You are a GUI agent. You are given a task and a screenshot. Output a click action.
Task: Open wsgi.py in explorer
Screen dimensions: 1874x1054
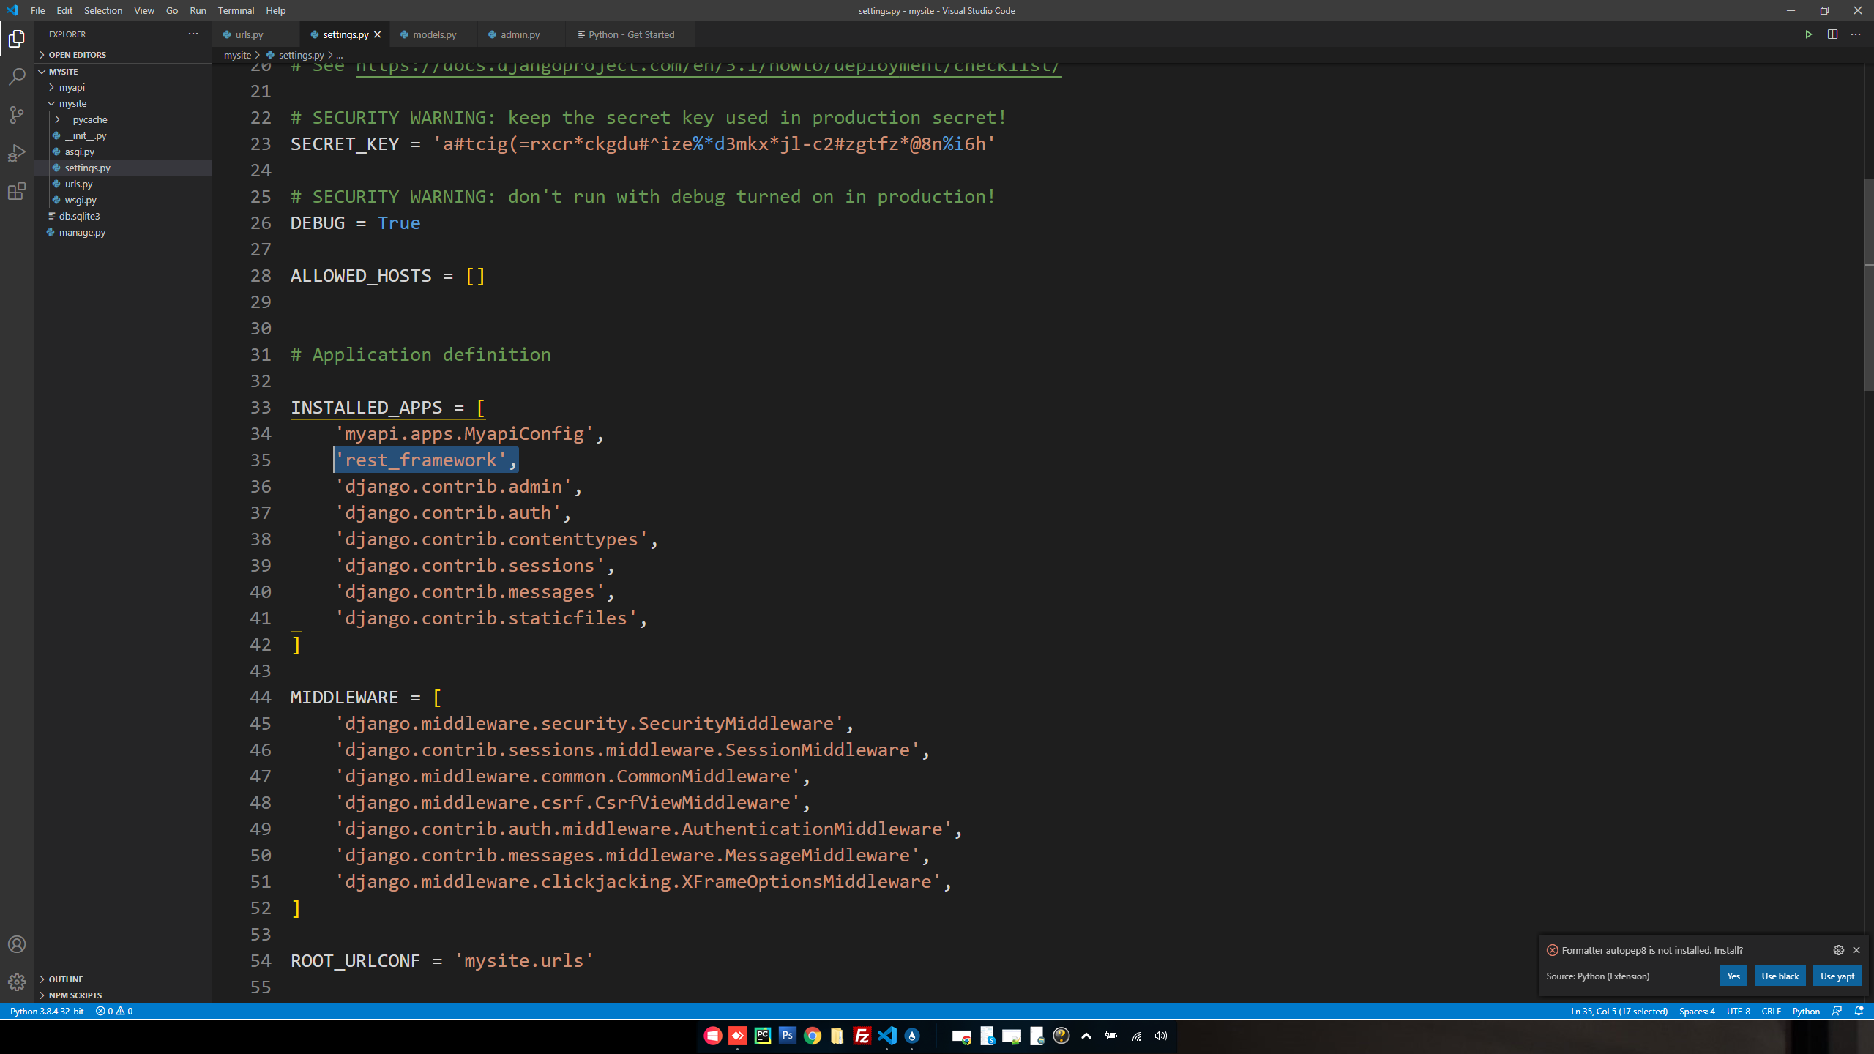click(x=123, y=200)
